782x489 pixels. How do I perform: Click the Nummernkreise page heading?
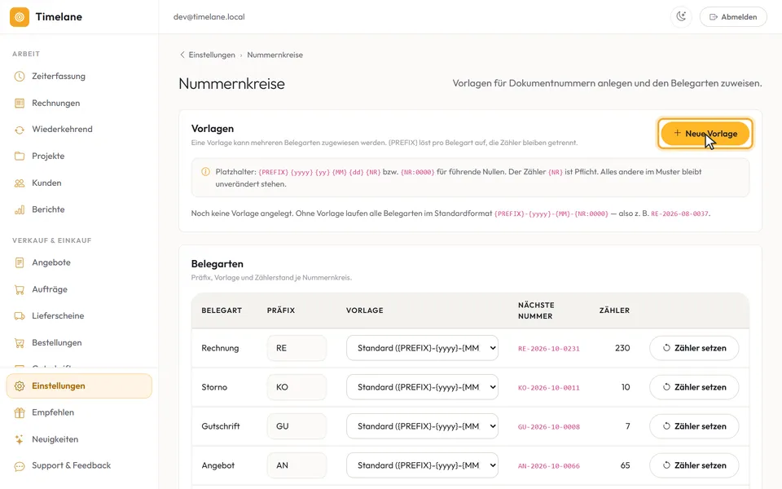click(232, 83)
